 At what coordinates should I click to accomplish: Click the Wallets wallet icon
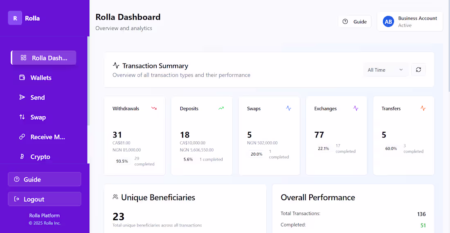click(x=22, y=77)
